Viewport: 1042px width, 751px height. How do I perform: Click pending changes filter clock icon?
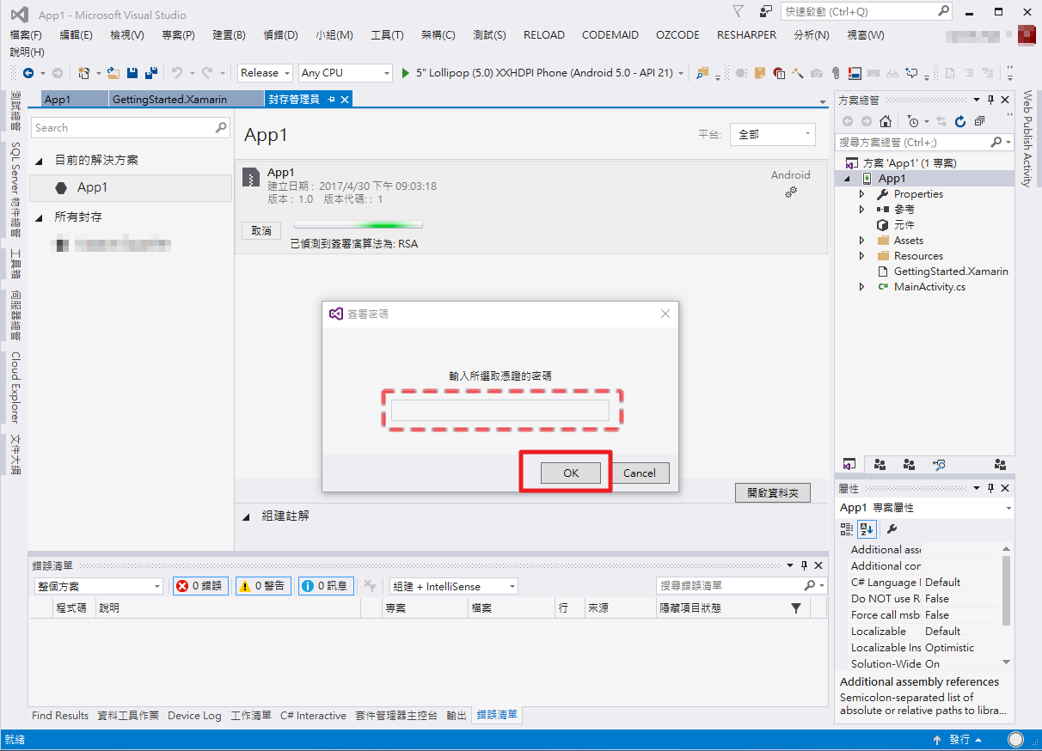click(x=913, y=122)
